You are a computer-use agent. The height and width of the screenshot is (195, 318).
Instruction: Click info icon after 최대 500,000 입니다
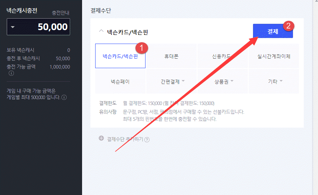click(64, 97)
